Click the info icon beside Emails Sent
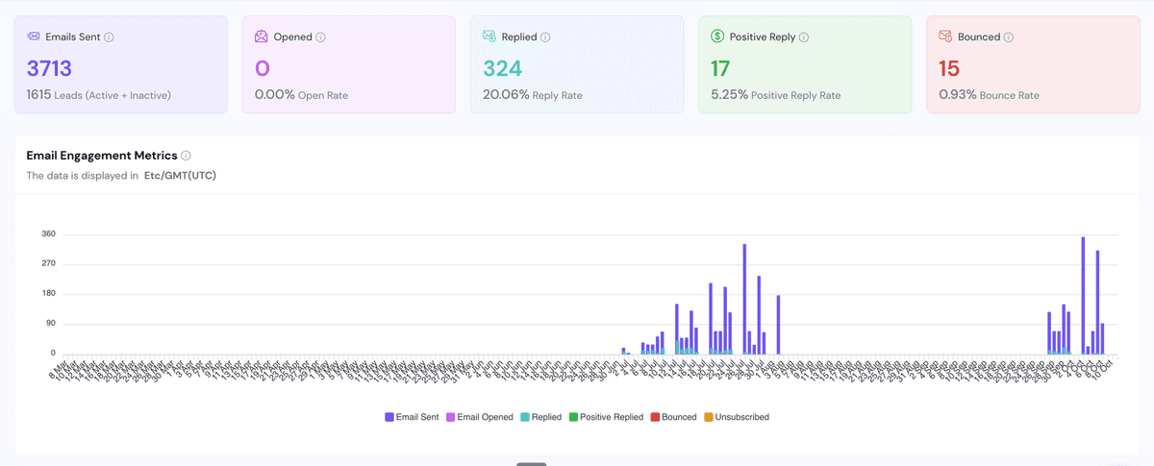The width and height of the screenshot is (1154, 466). 109,37
